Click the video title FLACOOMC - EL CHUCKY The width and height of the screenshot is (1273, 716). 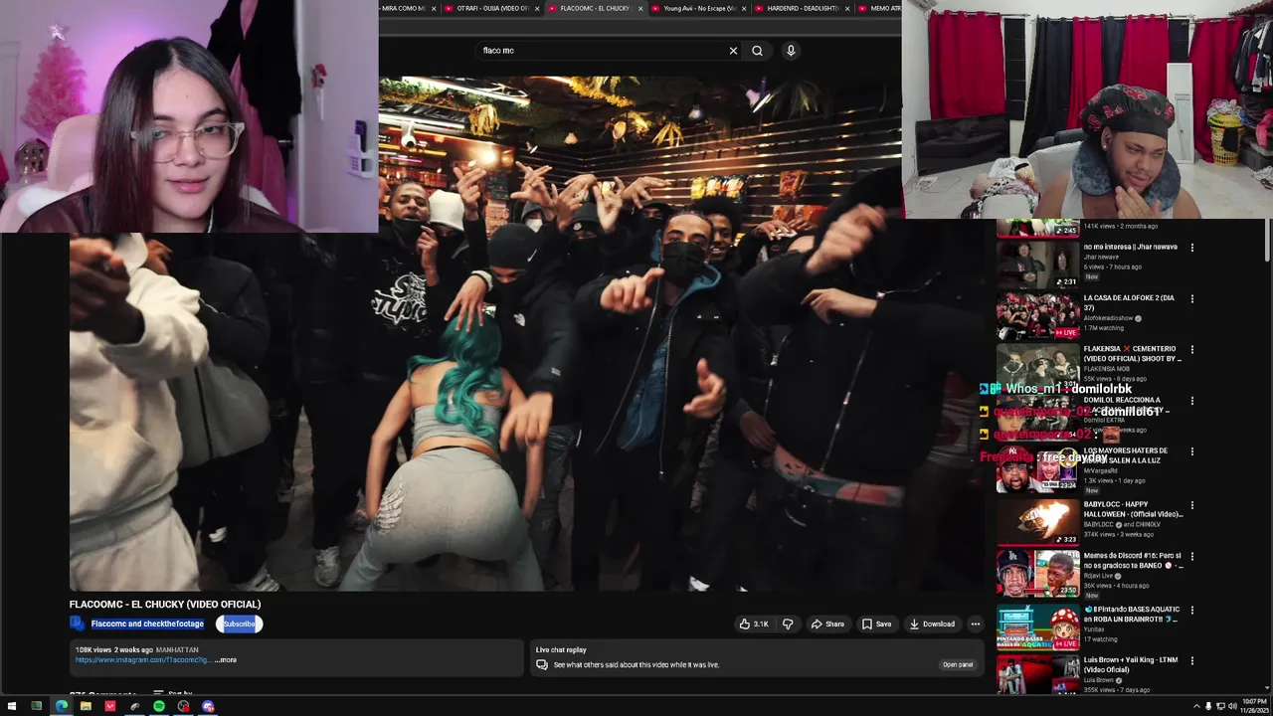[x=165, y=605]
